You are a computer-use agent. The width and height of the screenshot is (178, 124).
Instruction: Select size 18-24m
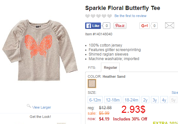(131, 100)
